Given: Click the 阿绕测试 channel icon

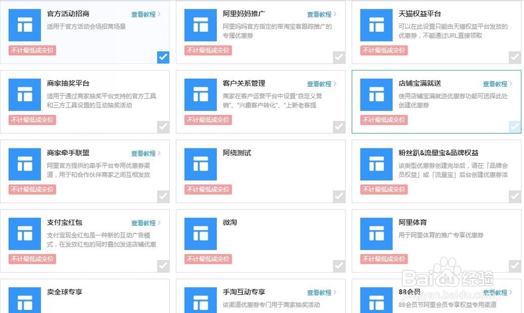Looking at the screenshot, I should [x=201, y=164].
